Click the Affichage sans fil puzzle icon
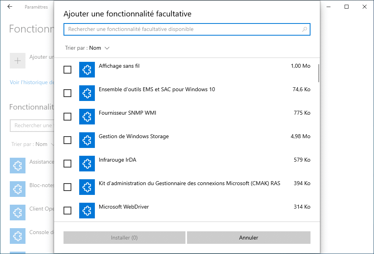Screen dimensions: 374x254 (87, 70)
